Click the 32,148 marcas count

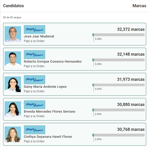[x=131, y=54]
